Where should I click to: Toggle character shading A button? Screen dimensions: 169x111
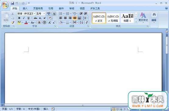coord(39,23)
